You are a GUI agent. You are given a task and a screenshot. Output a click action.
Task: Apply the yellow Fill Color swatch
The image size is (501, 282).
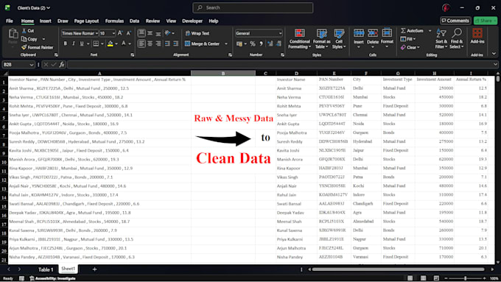point(111,43)
